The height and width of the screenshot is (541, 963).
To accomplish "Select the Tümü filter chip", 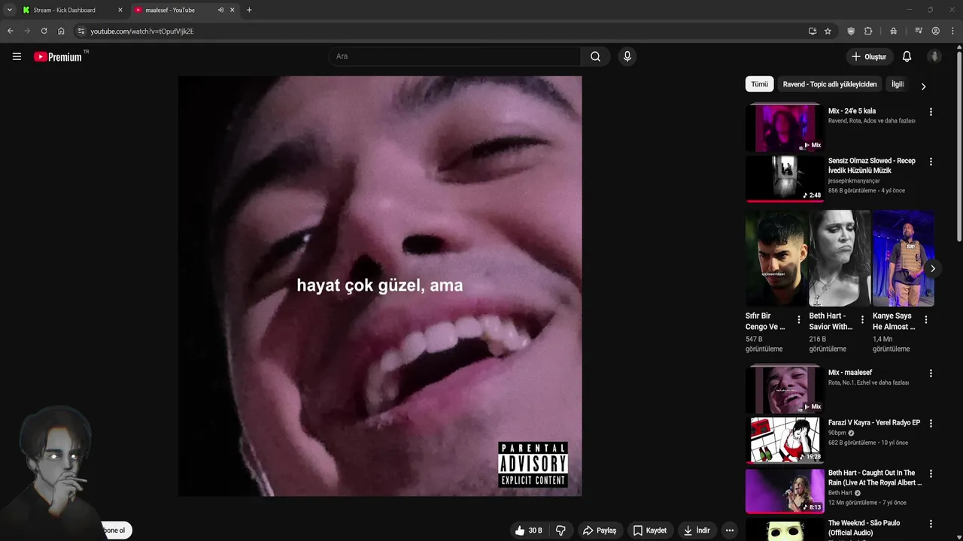I will pyautogui.click(x=760, y=84).
